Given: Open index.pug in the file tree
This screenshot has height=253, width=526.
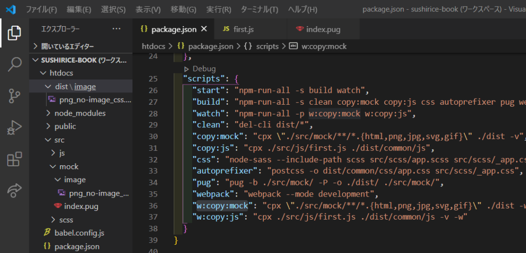Looking at the screenshot, I should [81, 206].
